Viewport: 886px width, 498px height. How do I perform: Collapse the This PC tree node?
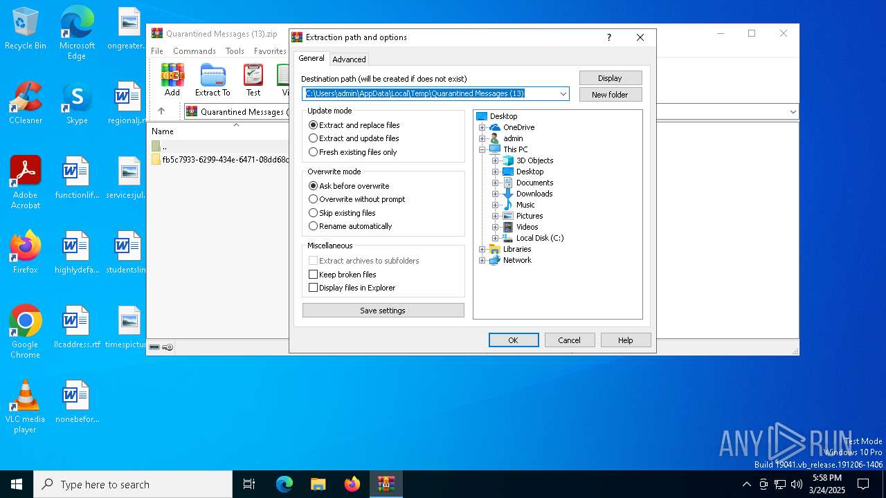pos(482,149)
